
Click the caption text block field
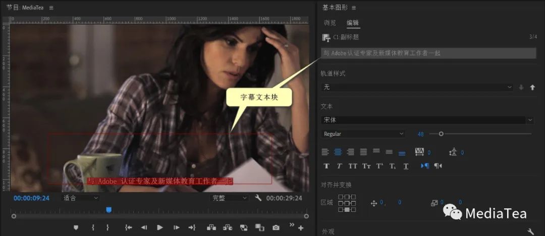coord(428,53)
